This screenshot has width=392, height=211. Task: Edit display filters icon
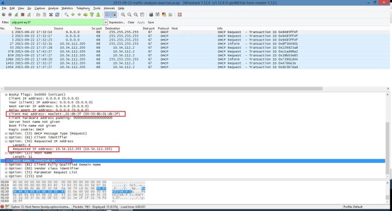tap(157, 15)
